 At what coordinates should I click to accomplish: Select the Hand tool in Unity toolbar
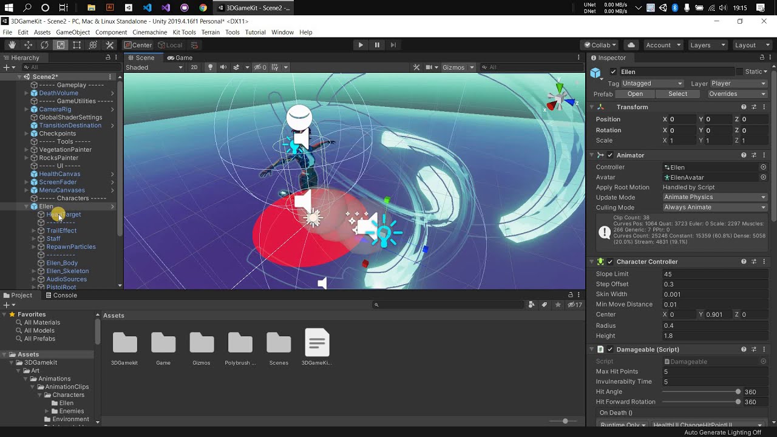(12, 45)
